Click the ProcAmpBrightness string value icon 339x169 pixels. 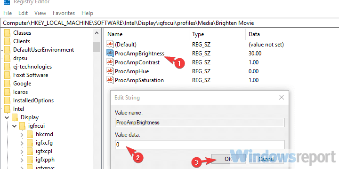(x=110, y=53)
